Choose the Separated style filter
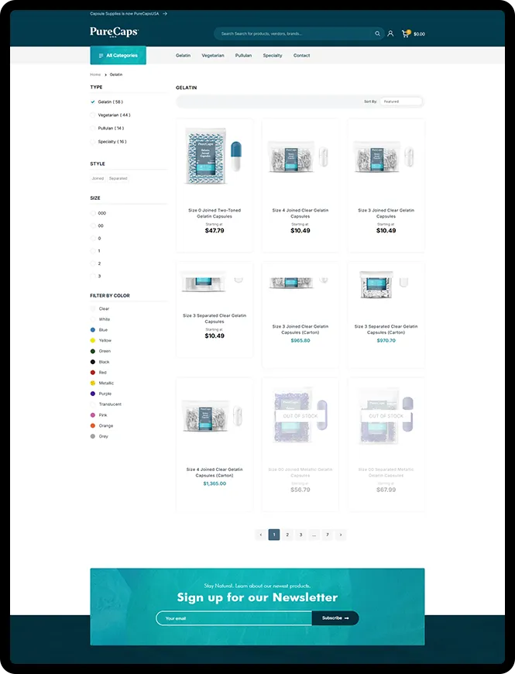515x674 pixels. (118, 178)
